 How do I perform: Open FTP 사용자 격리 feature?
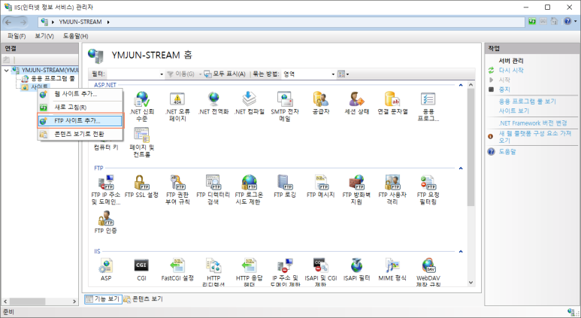coord(392,189)
